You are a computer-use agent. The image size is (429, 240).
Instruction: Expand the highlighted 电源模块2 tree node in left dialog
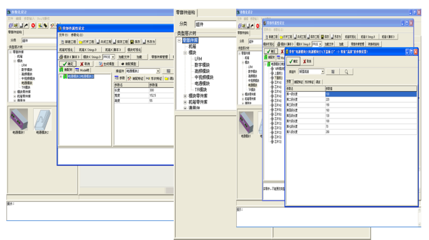click(x=61, y=76)
